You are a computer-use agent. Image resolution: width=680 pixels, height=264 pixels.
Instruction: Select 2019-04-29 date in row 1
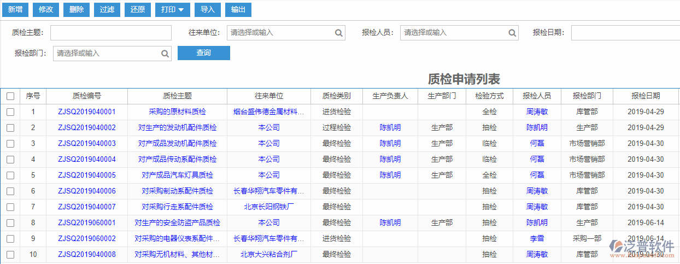[x=646, y=112]
